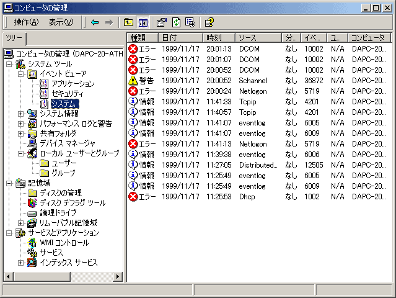Collapse the イベント ビューア node
Image resolution: width=396 pixels, height=298 pixels.
pos(20,74)
